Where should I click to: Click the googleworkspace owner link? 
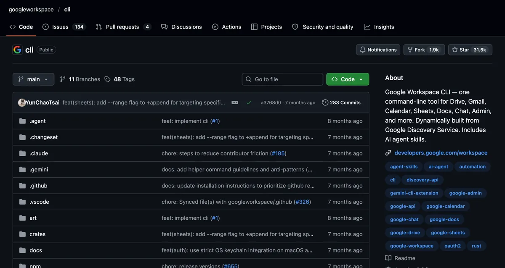[31, 9]
